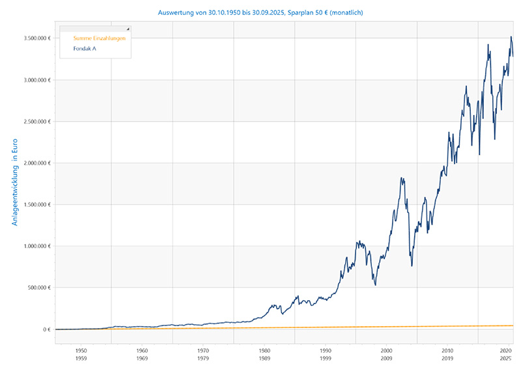
Task: Select the 500.000 € y-axis label
Action: (35, 288)
